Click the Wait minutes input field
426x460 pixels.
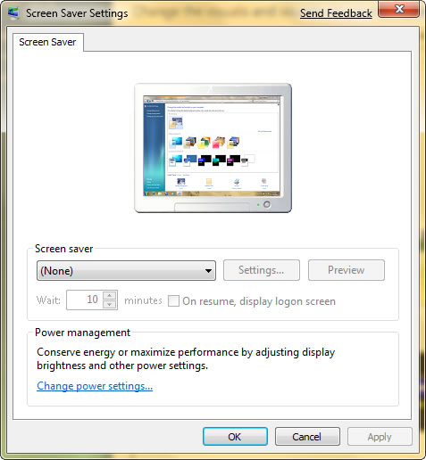(85, 300)
